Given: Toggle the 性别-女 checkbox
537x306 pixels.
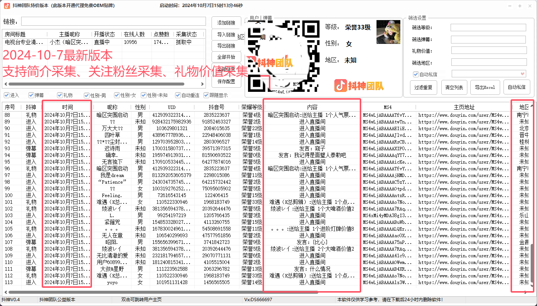Looking at the screenshot, I should [117, 95].
